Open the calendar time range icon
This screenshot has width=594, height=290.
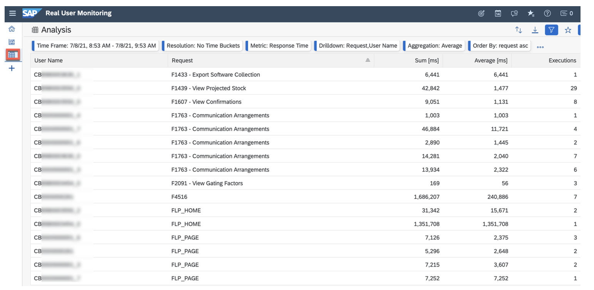pos(498,13)
